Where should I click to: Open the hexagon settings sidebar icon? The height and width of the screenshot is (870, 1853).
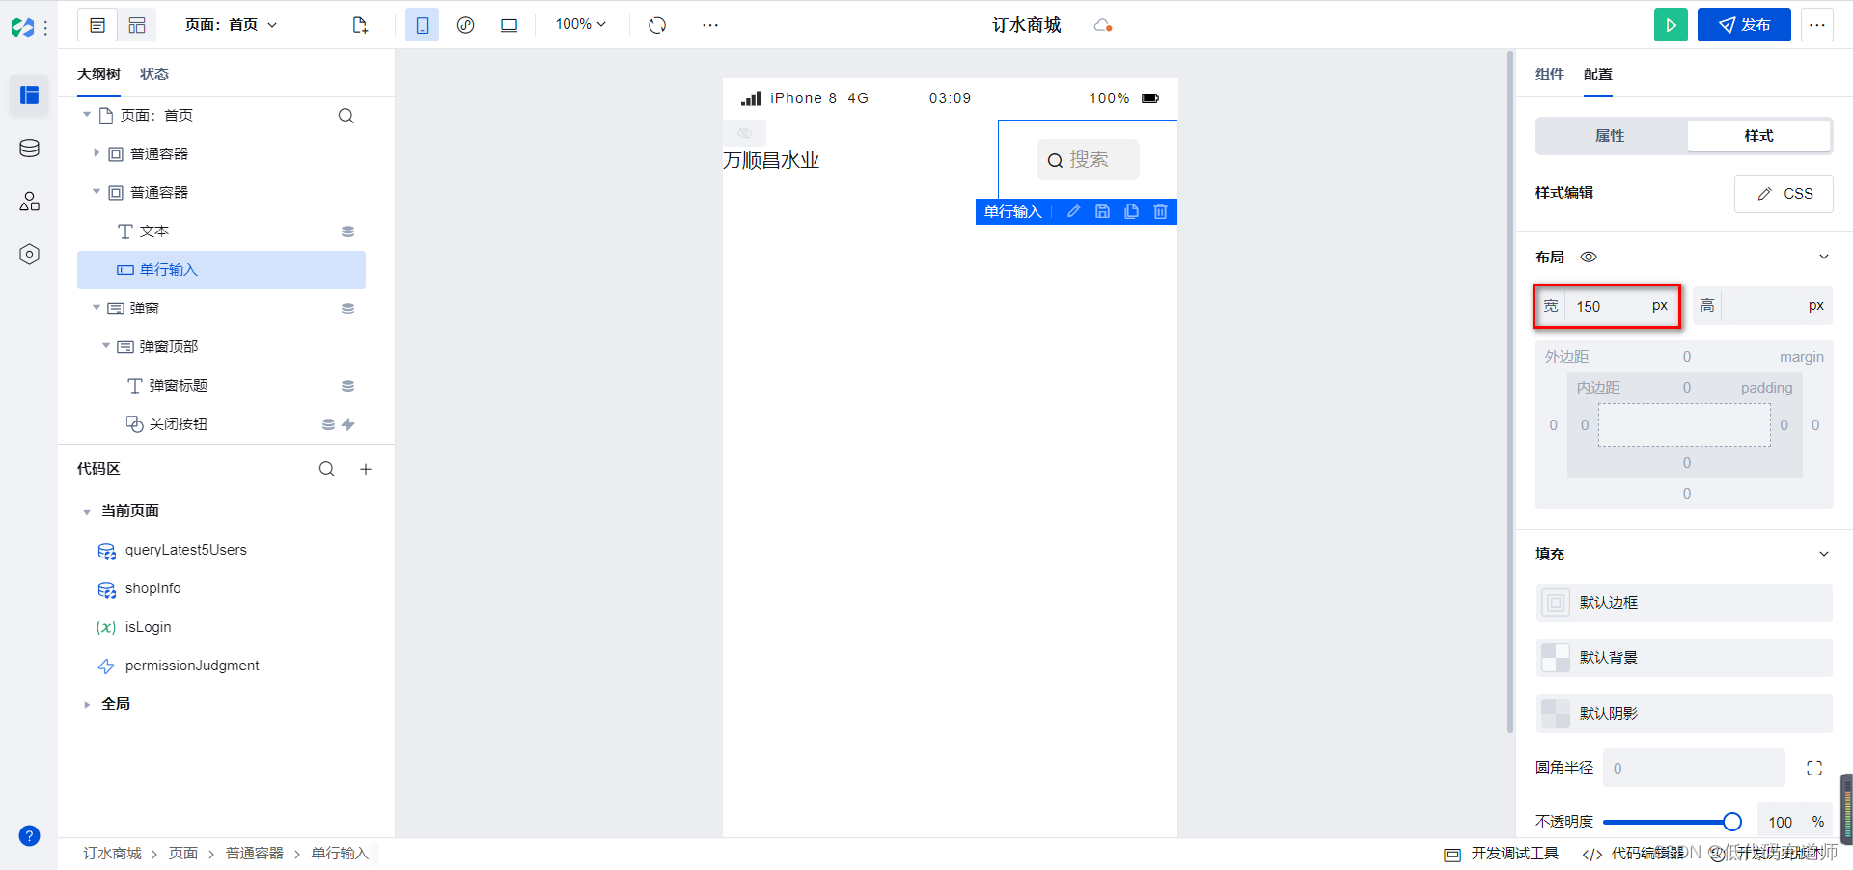click(x=30, y=254)
